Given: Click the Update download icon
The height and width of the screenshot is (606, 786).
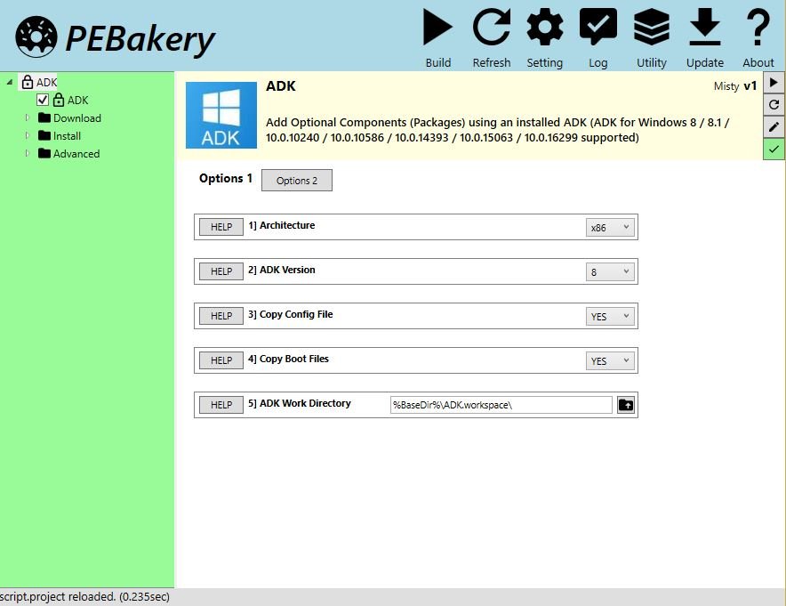Looking at the screenshot, I should 705,27.
